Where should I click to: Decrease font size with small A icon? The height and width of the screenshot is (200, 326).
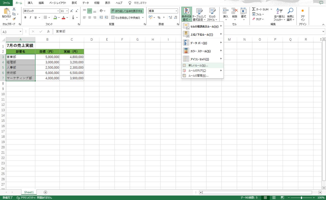[77, 11]
